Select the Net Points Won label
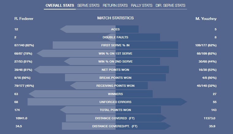 click(x=115, y=70)
